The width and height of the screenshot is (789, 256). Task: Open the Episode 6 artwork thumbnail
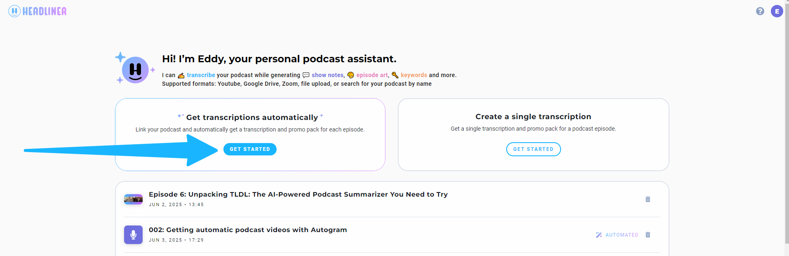point(133,199)
